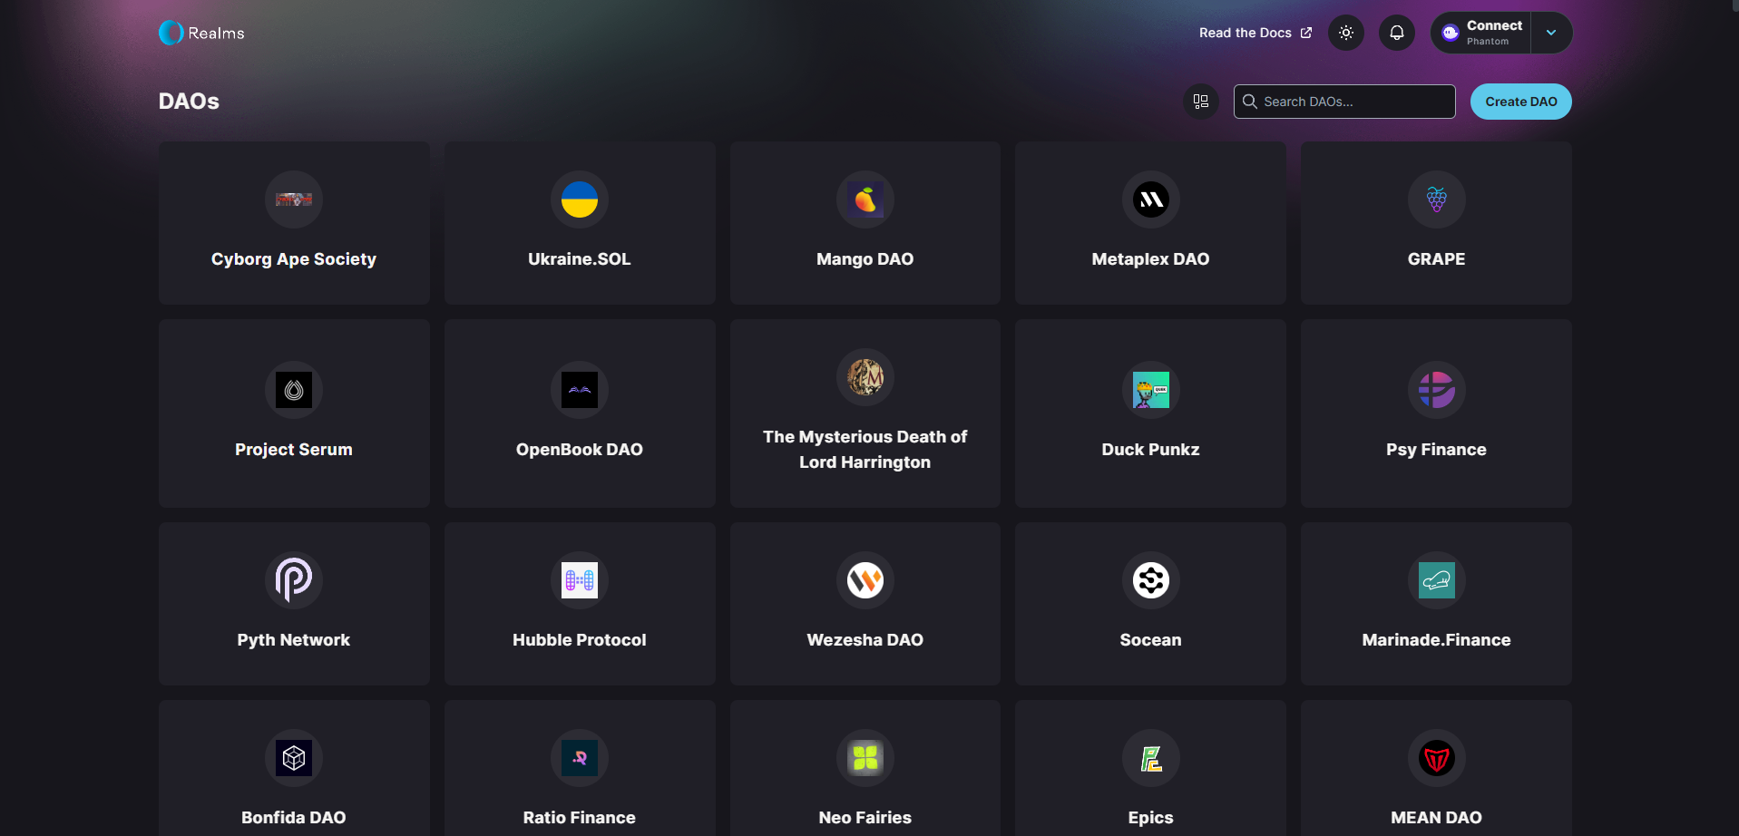Click the Wezesha DAO title

click(x=865, y=640)
